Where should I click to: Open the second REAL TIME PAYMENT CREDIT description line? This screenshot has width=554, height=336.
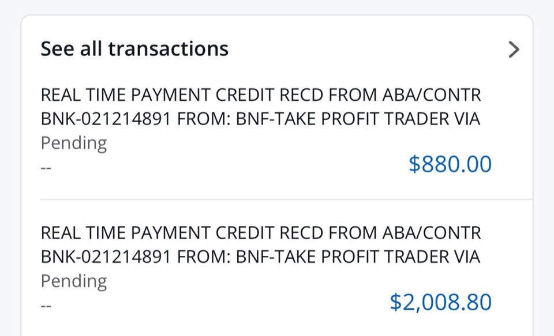point(261,233)
